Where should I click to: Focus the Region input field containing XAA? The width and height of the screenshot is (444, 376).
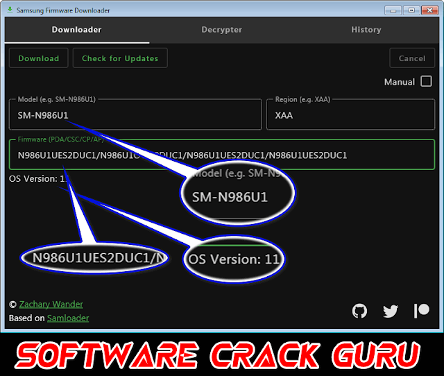(350, 114)
